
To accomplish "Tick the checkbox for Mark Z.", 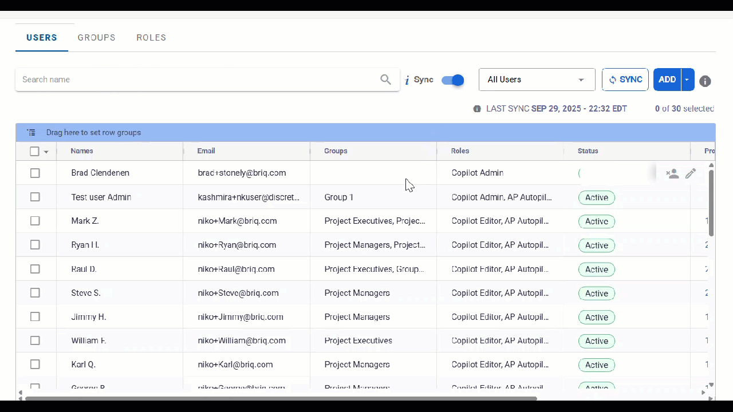I will point(35,221).
